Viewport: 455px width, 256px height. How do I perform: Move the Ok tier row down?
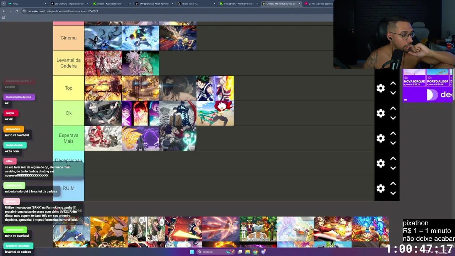(x=393, y=118)
